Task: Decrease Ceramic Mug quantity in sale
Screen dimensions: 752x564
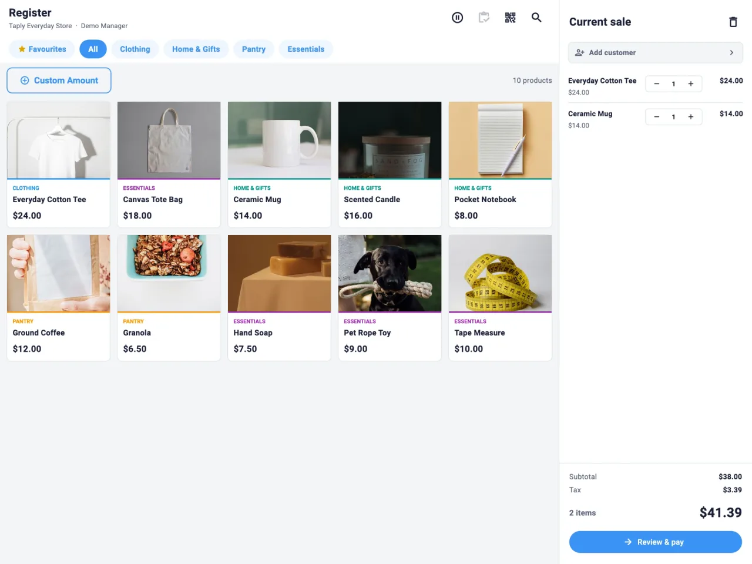Action: 657,117
